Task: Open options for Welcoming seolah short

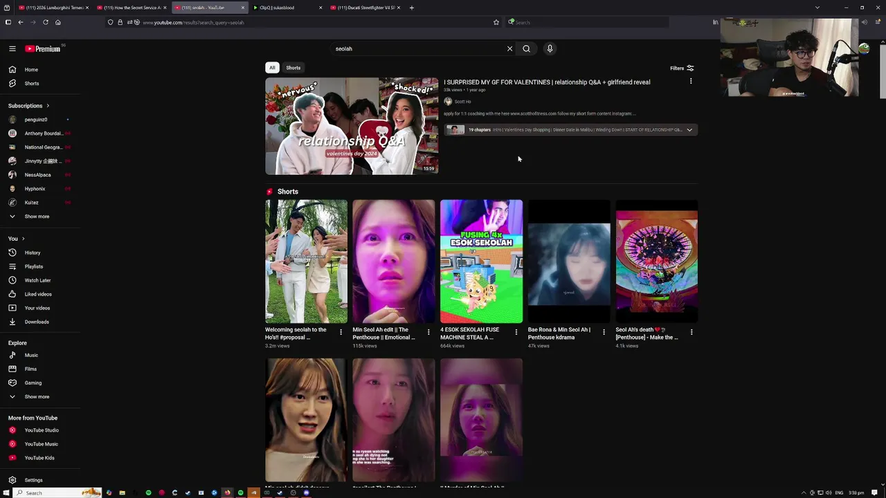Action: [x=341, y=332]
